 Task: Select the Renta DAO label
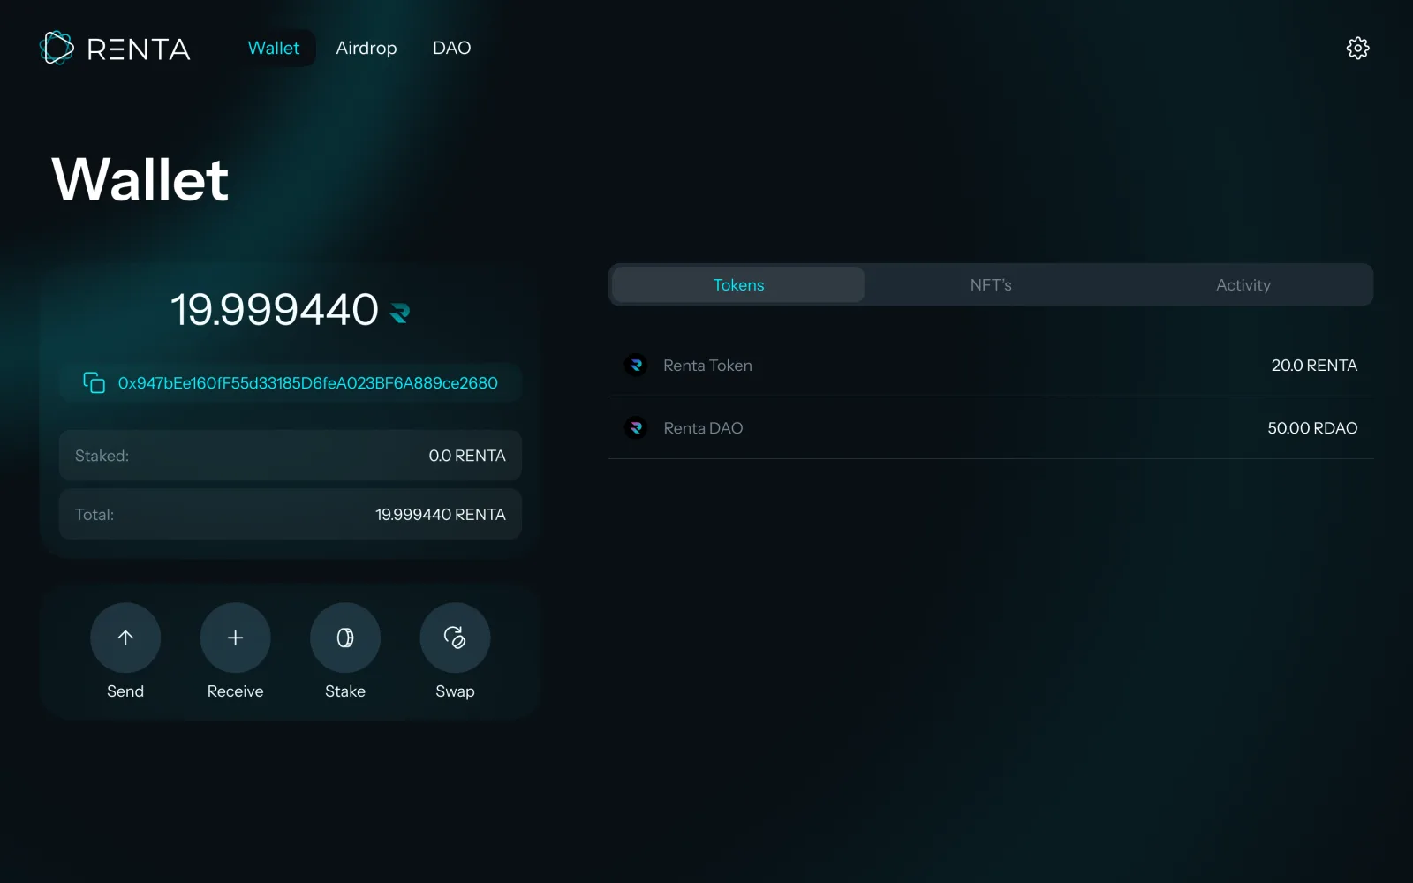[x=703, y=427]
